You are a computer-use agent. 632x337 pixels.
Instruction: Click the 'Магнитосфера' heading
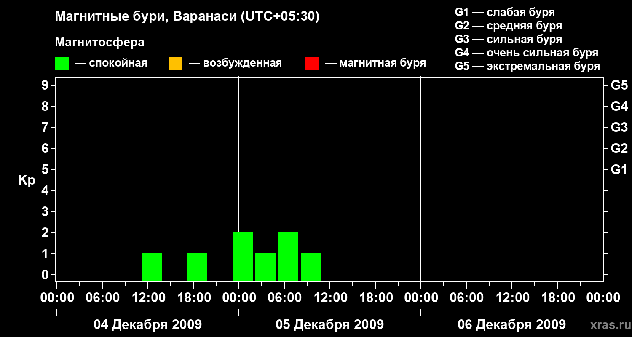point(99,43)
